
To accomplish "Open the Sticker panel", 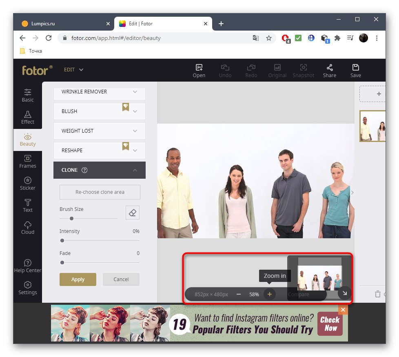I will click(x=27, y=184).
